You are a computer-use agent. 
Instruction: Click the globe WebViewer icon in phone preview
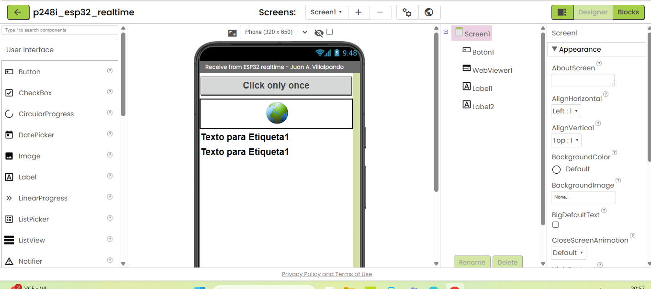tap(277, 113)
